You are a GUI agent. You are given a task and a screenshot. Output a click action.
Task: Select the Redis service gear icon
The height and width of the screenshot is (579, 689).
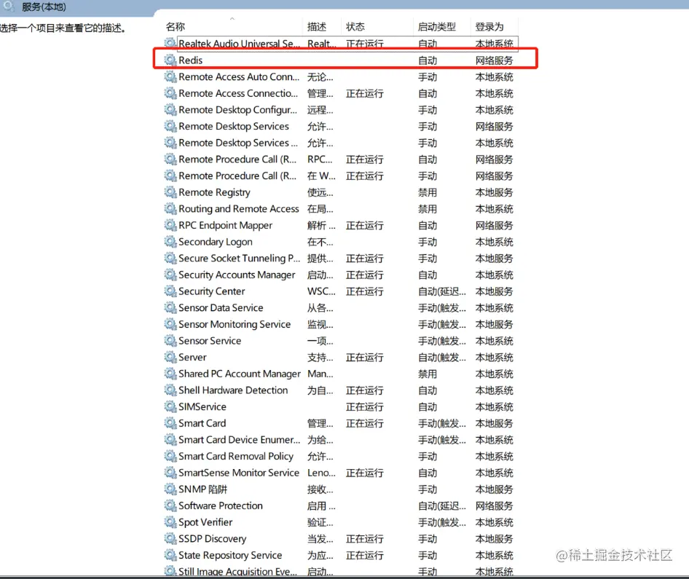click(170, 60)
